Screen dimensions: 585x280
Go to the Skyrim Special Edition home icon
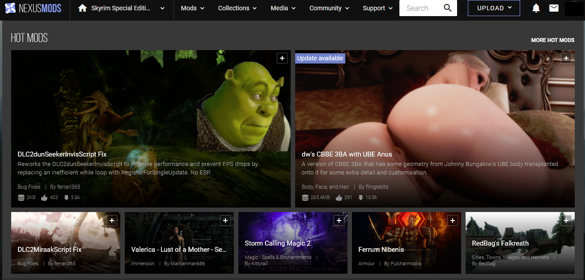coord(82,8)
